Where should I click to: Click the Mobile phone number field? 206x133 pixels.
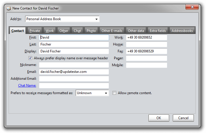pos(146,65)
